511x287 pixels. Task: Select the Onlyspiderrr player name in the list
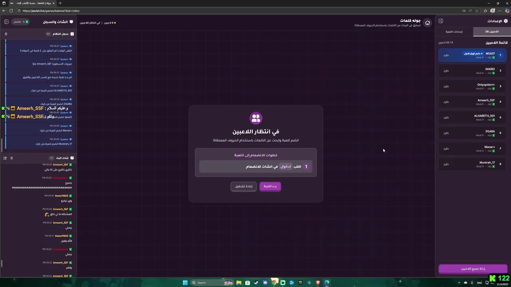486,85
